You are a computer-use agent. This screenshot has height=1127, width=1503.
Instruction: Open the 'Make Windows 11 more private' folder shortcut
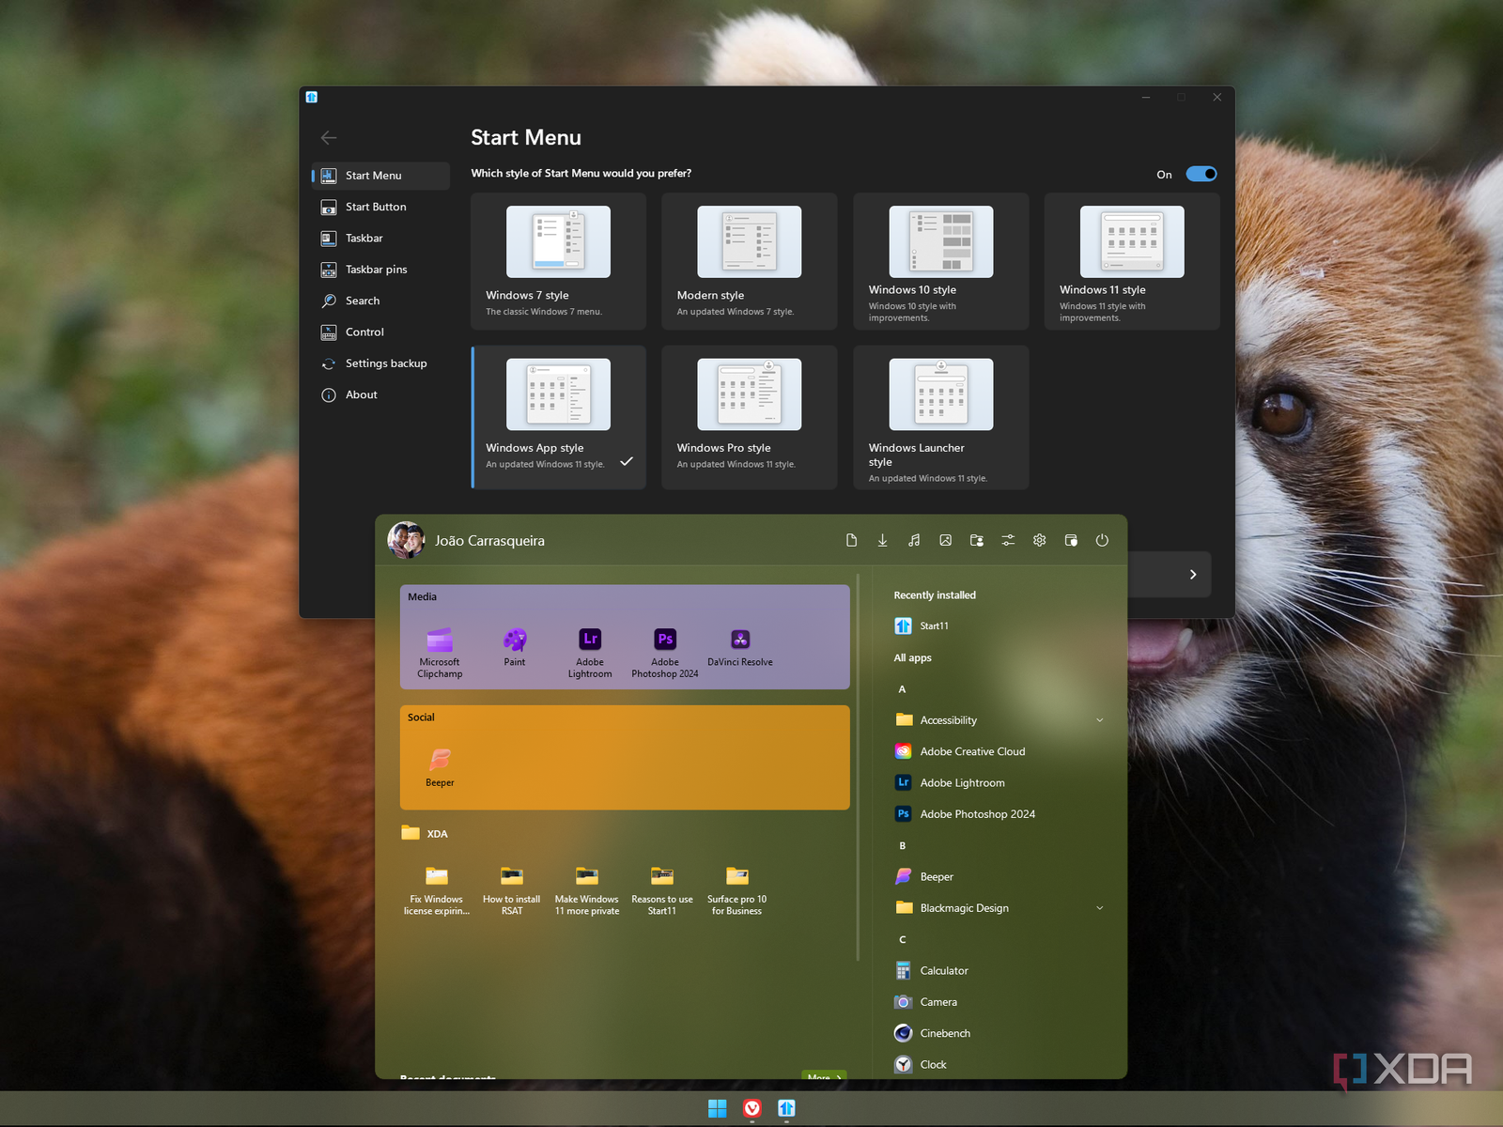point(587,890)
